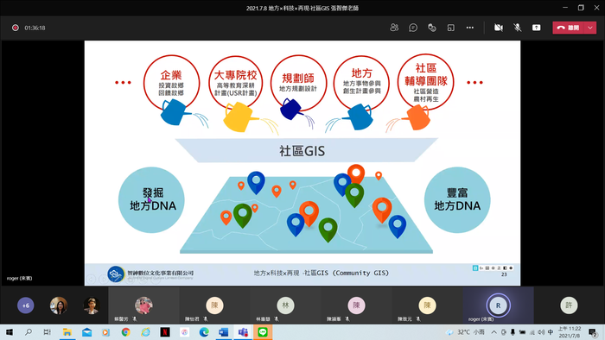
Task: Click the roger (來賓) presenter name label
Action: click(19, 278)
